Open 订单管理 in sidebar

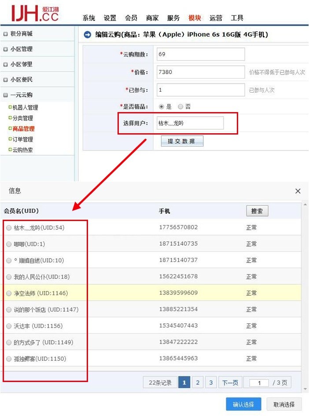23,139
